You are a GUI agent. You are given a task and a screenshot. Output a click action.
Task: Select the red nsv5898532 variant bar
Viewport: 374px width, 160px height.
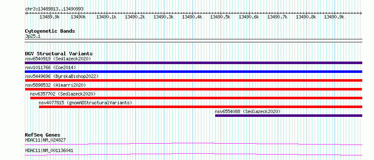tap(193, 89)
